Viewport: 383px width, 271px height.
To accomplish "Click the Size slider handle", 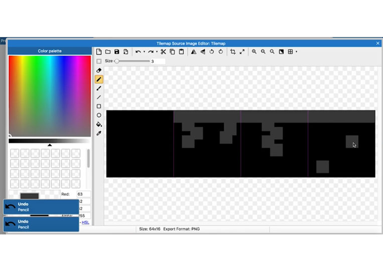I will click(117, 61).
